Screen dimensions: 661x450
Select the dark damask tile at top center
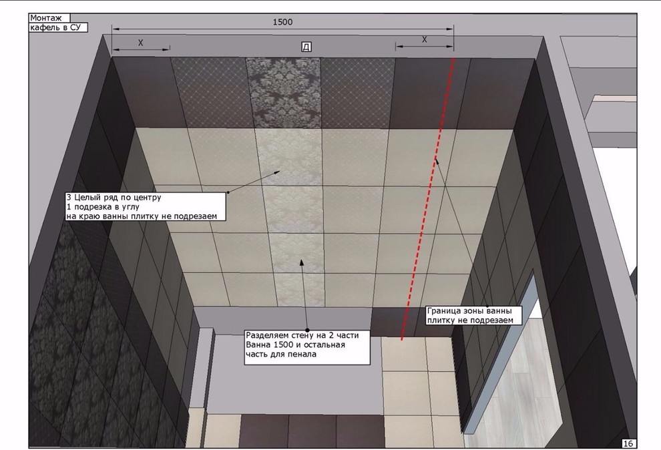click(x=283, y=92)
